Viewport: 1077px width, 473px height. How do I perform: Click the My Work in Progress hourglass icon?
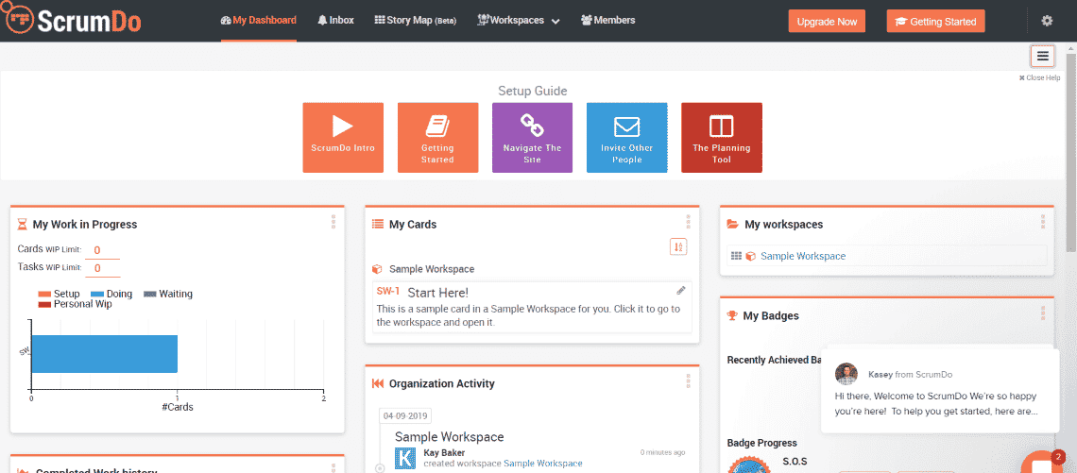(x=23, y=224)
